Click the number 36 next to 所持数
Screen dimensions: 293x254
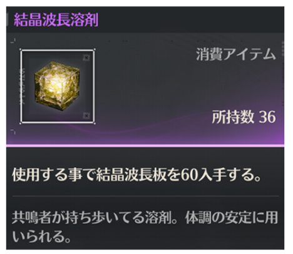(x=267, y=117)
